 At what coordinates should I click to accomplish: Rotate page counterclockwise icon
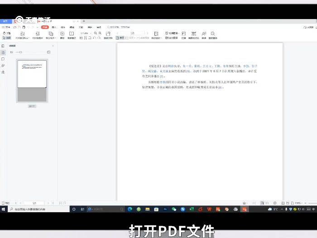[x=94, y=38]
